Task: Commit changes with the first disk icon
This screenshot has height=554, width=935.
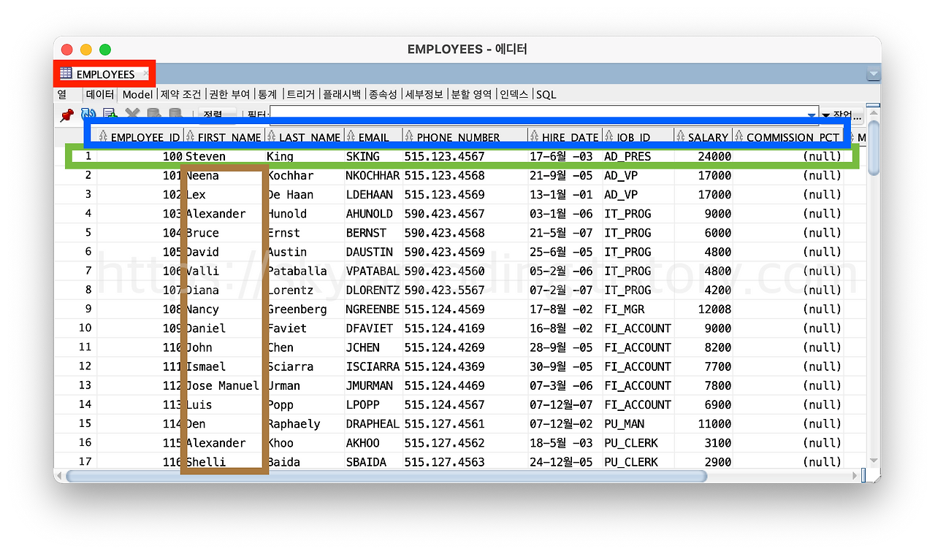Action: 154,114
